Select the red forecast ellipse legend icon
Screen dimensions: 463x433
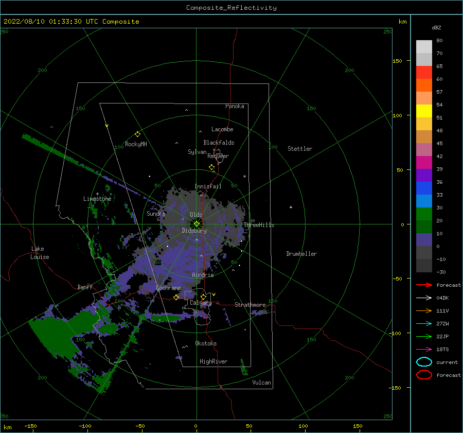pos(424,375)
